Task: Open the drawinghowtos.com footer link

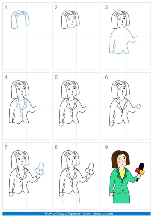Action: pos(98,213)
